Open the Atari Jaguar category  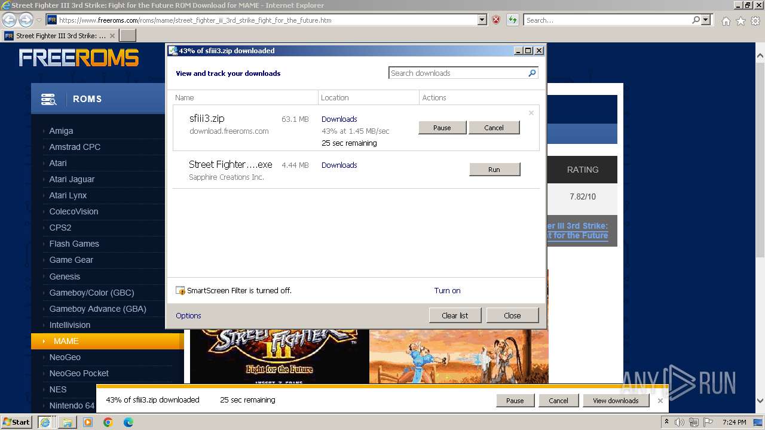coord(72,179)
